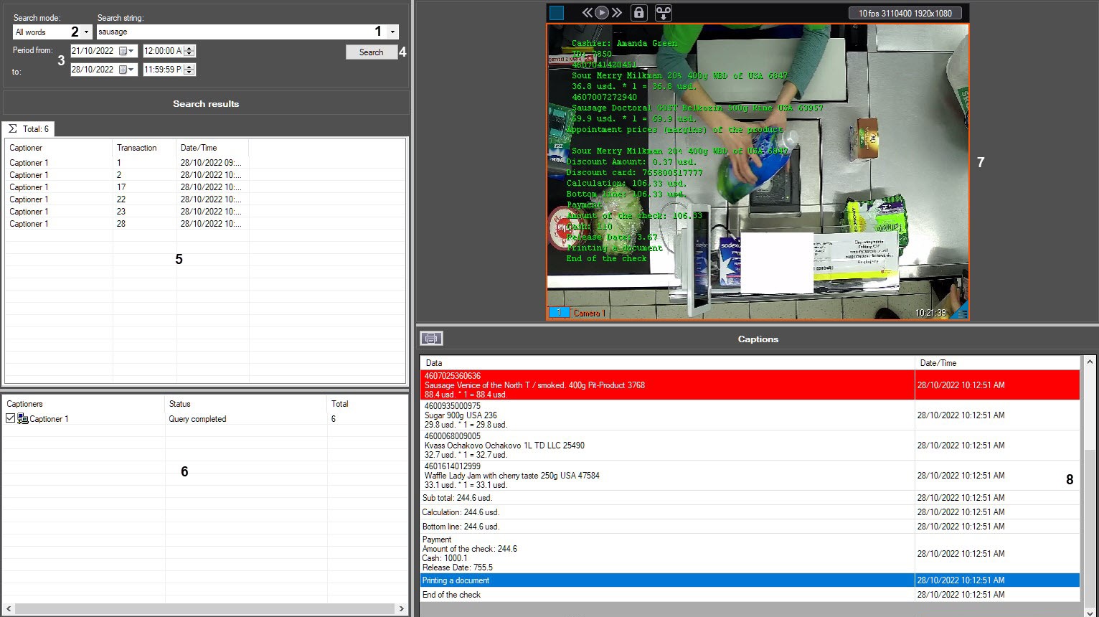
Task: Click the 10 fps stream info button
Action: click(x=905, y=13)
